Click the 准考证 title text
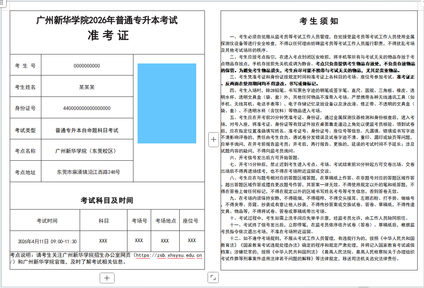The height and width of the screenshot is (288, 424). [108, 35]
